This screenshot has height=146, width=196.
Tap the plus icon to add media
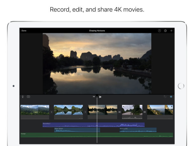tap(171, 31)
